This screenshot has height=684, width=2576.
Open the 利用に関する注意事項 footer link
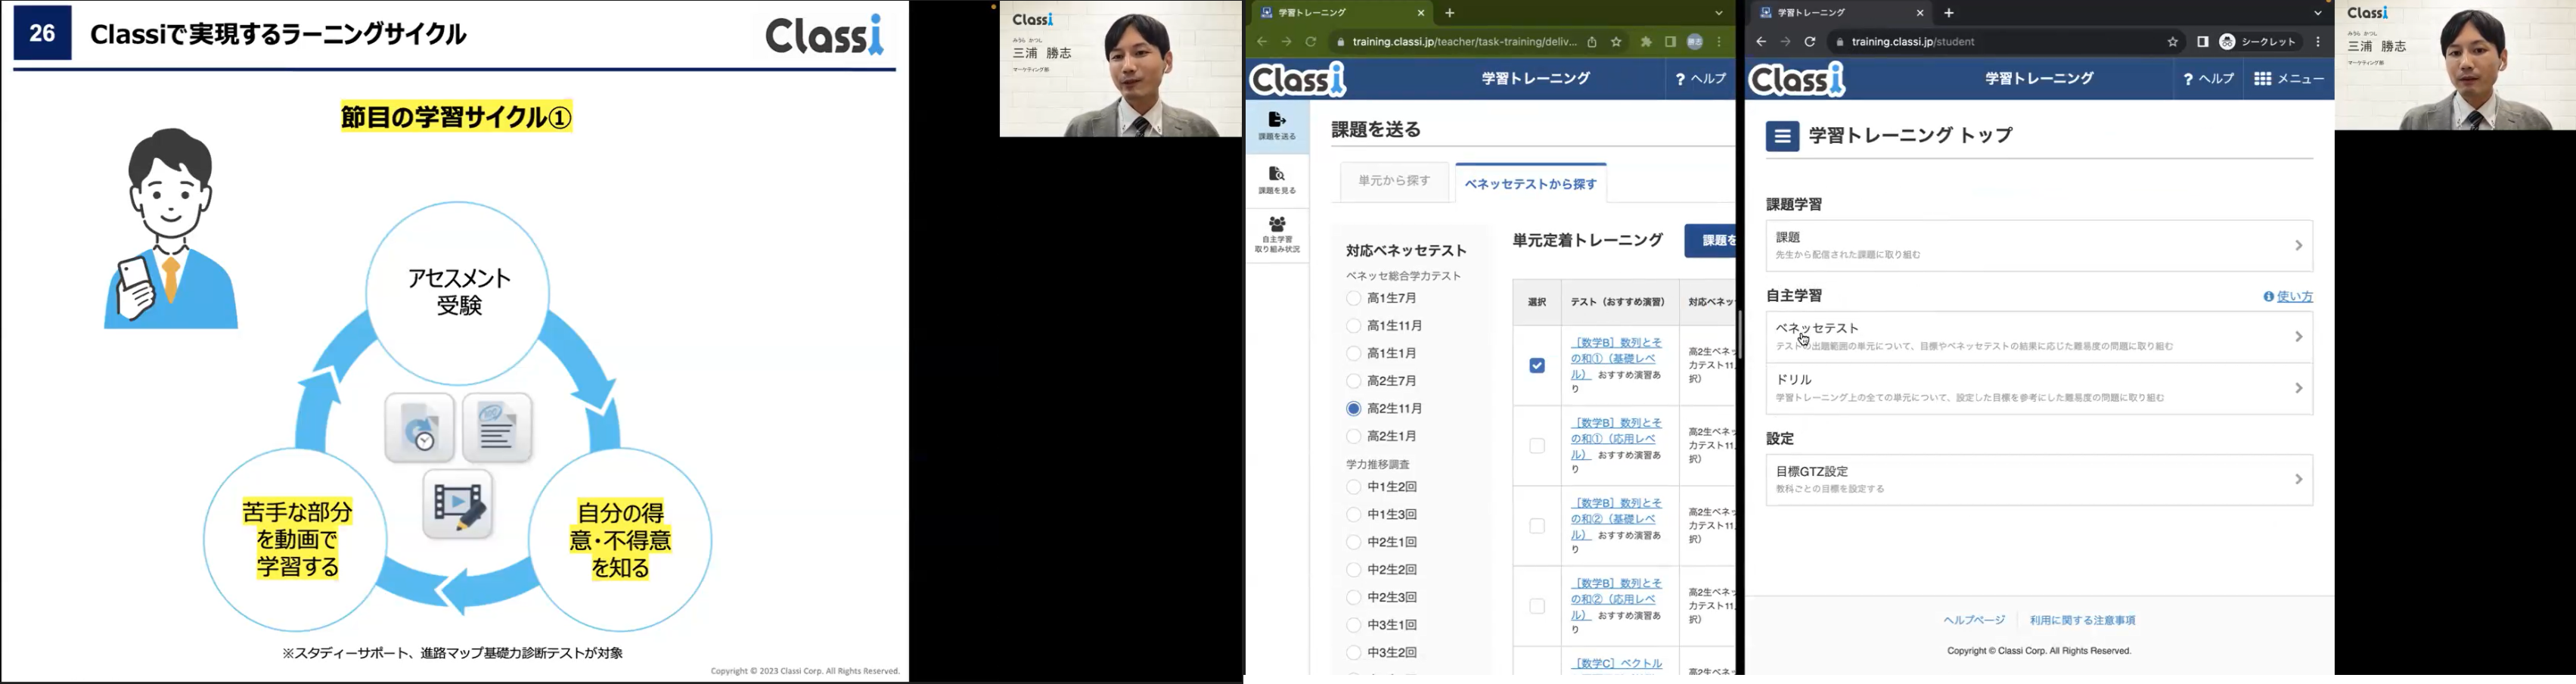(2082, 621)
